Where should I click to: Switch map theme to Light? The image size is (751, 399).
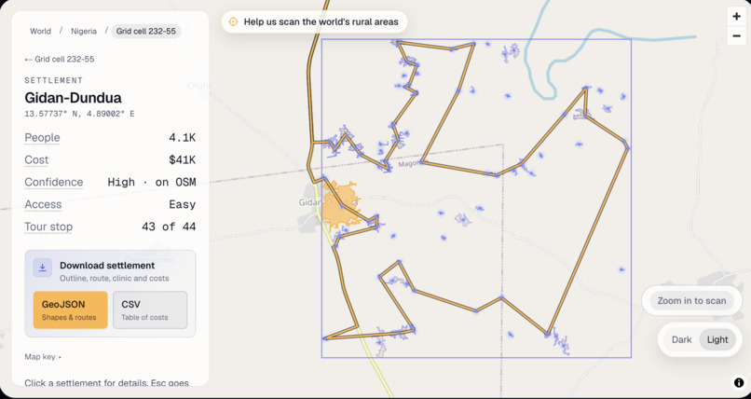tap(717, 339)
